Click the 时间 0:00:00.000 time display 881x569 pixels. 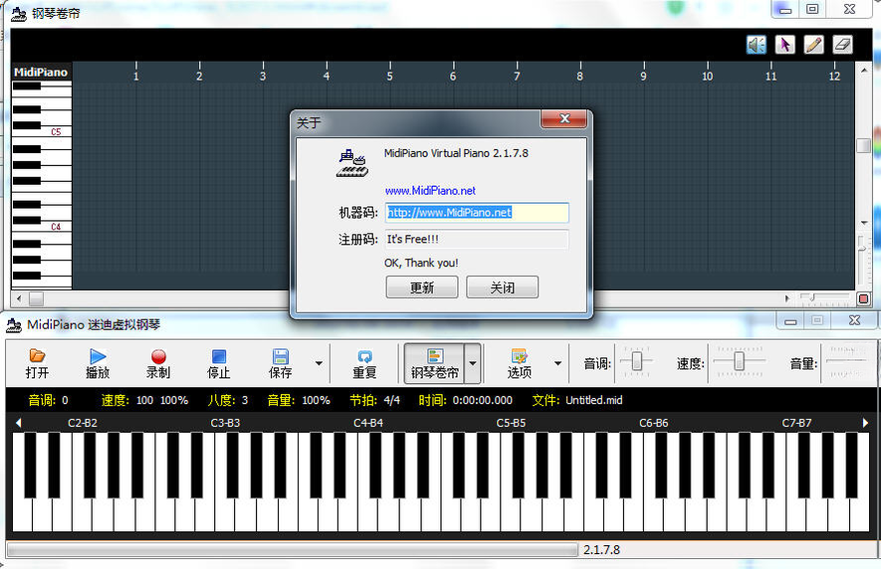click(x=465, y=401)
